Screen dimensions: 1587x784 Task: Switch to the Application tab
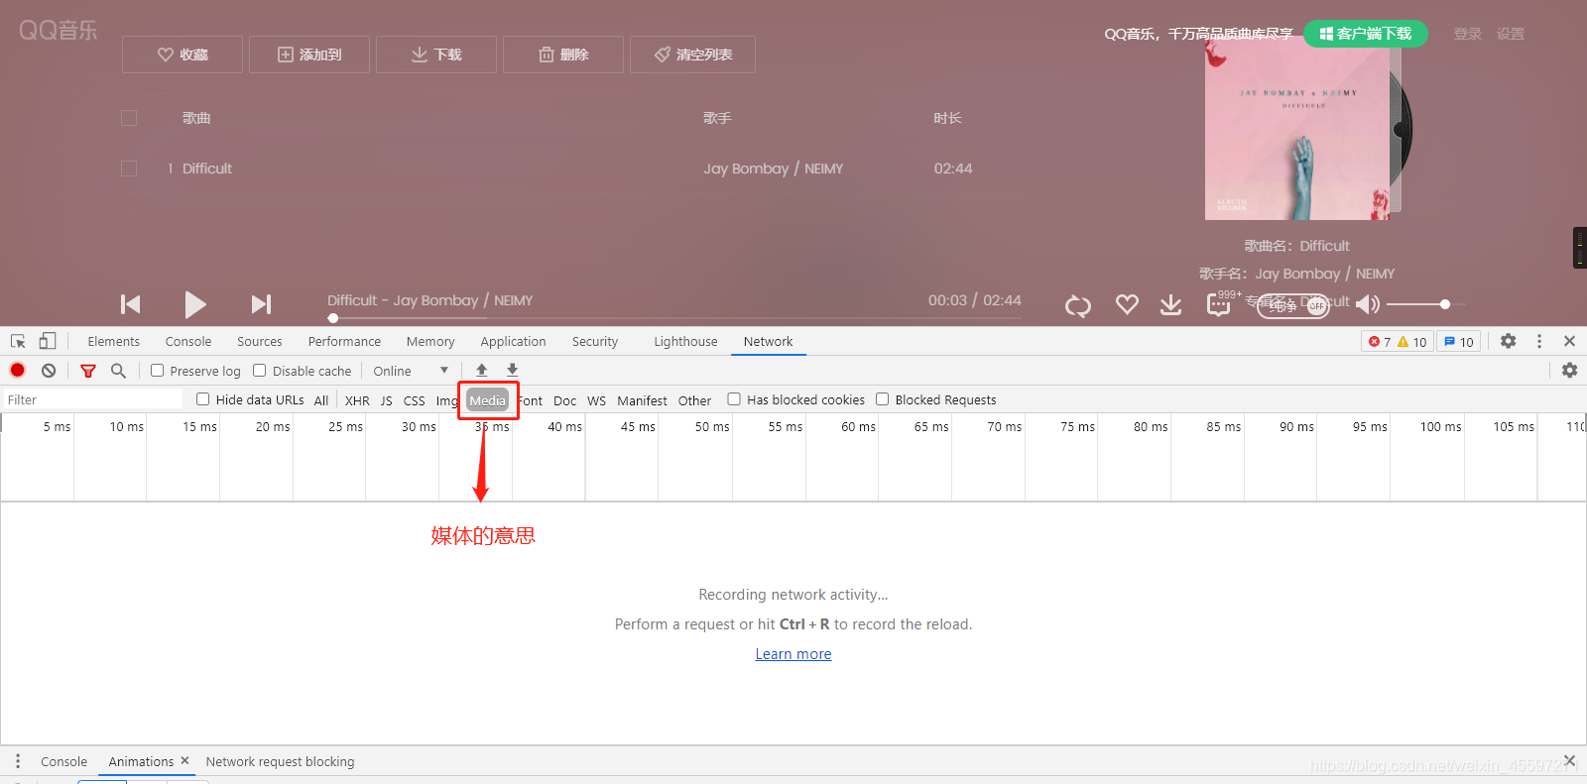point(513,341)
